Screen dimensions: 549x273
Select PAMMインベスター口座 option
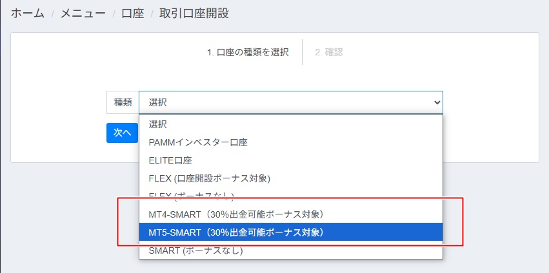[290, 142]
